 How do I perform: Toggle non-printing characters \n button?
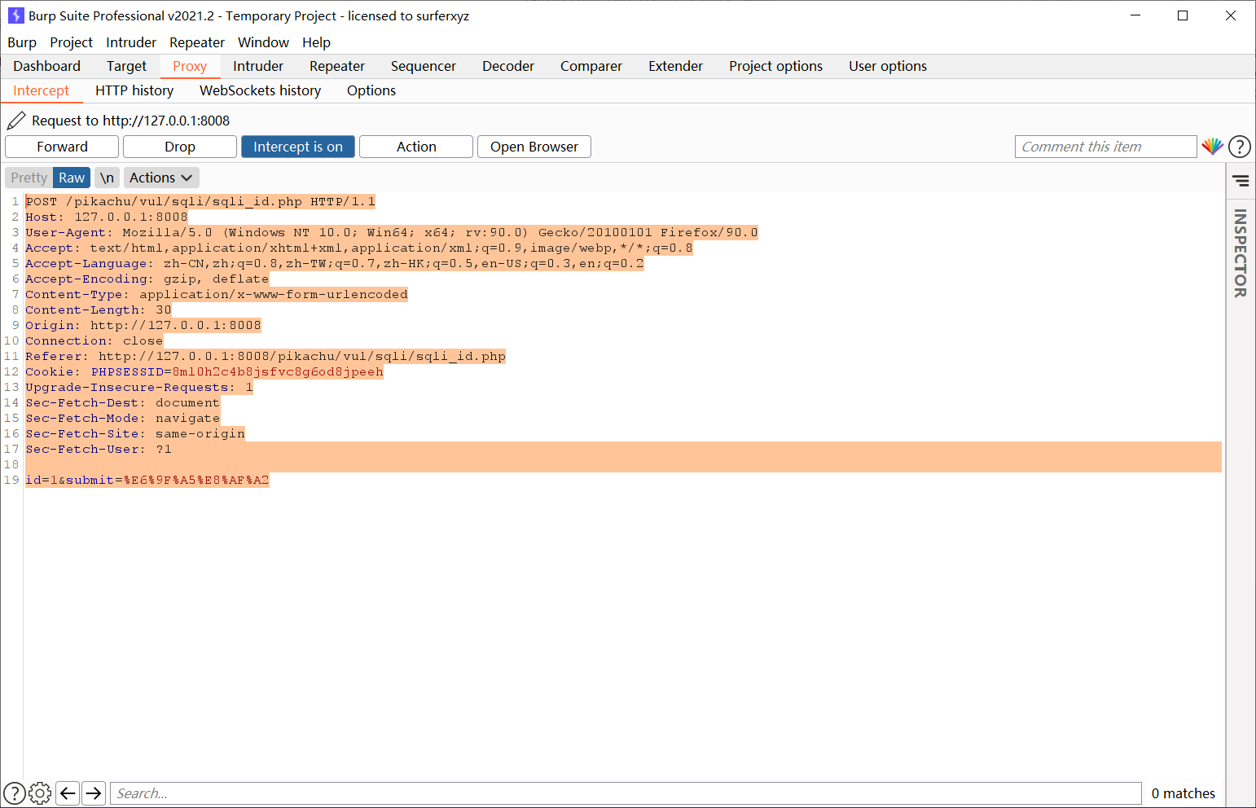pyautogui.click(x=107, y=178)
